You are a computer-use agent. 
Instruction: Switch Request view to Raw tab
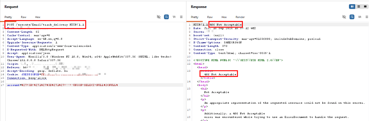point(24,17)
